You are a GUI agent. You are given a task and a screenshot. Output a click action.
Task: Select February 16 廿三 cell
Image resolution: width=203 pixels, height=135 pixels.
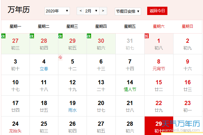point(188,85)
